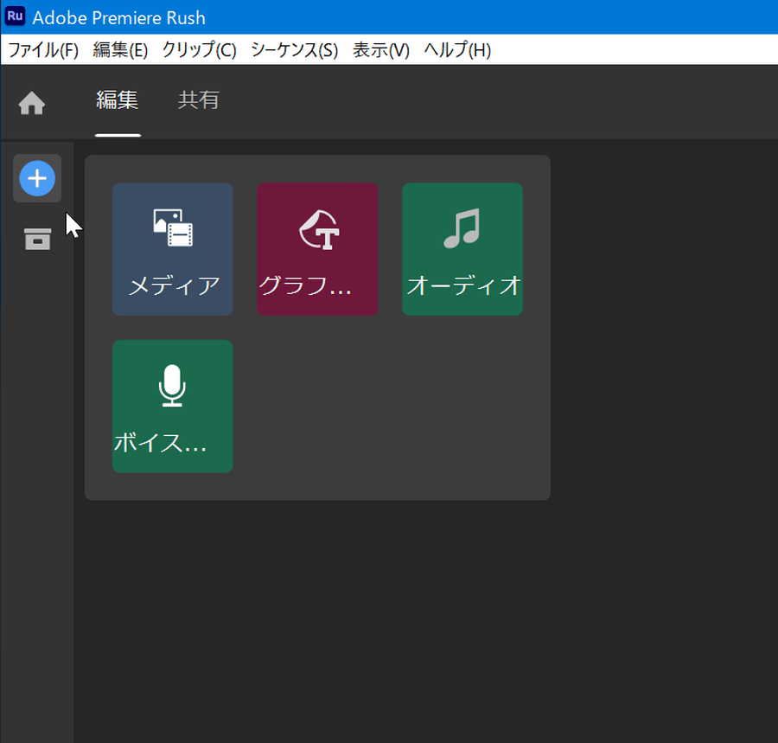Click the graphics title icon
The image size is (778, 743).
318,229
